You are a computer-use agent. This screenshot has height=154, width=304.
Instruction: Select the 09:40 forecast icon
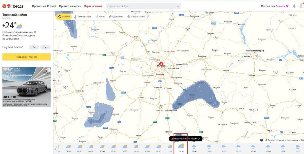80,147
